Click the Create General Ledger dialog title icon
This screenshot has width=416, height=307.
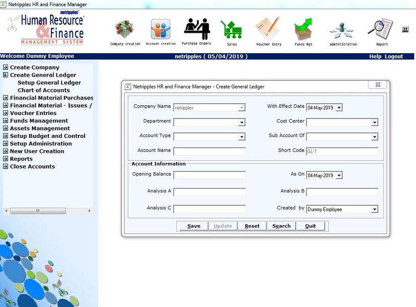(x=127, y=86)
